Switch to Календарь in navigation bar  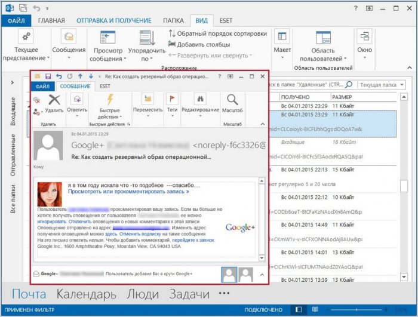click(86, 294)
